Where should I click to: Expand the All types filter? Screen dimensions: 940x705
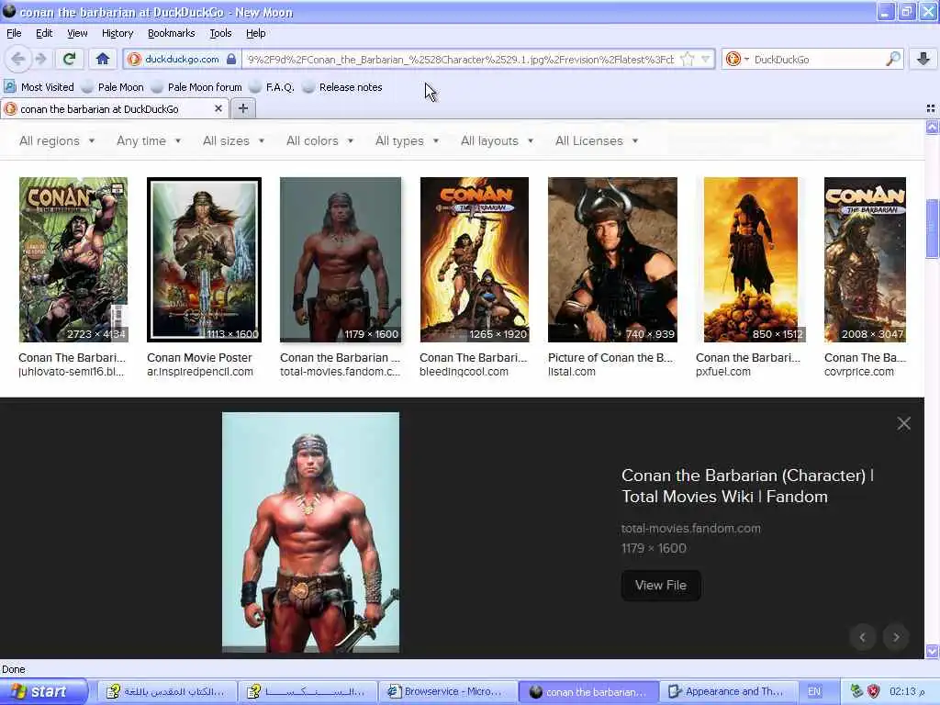pos(407,140)
